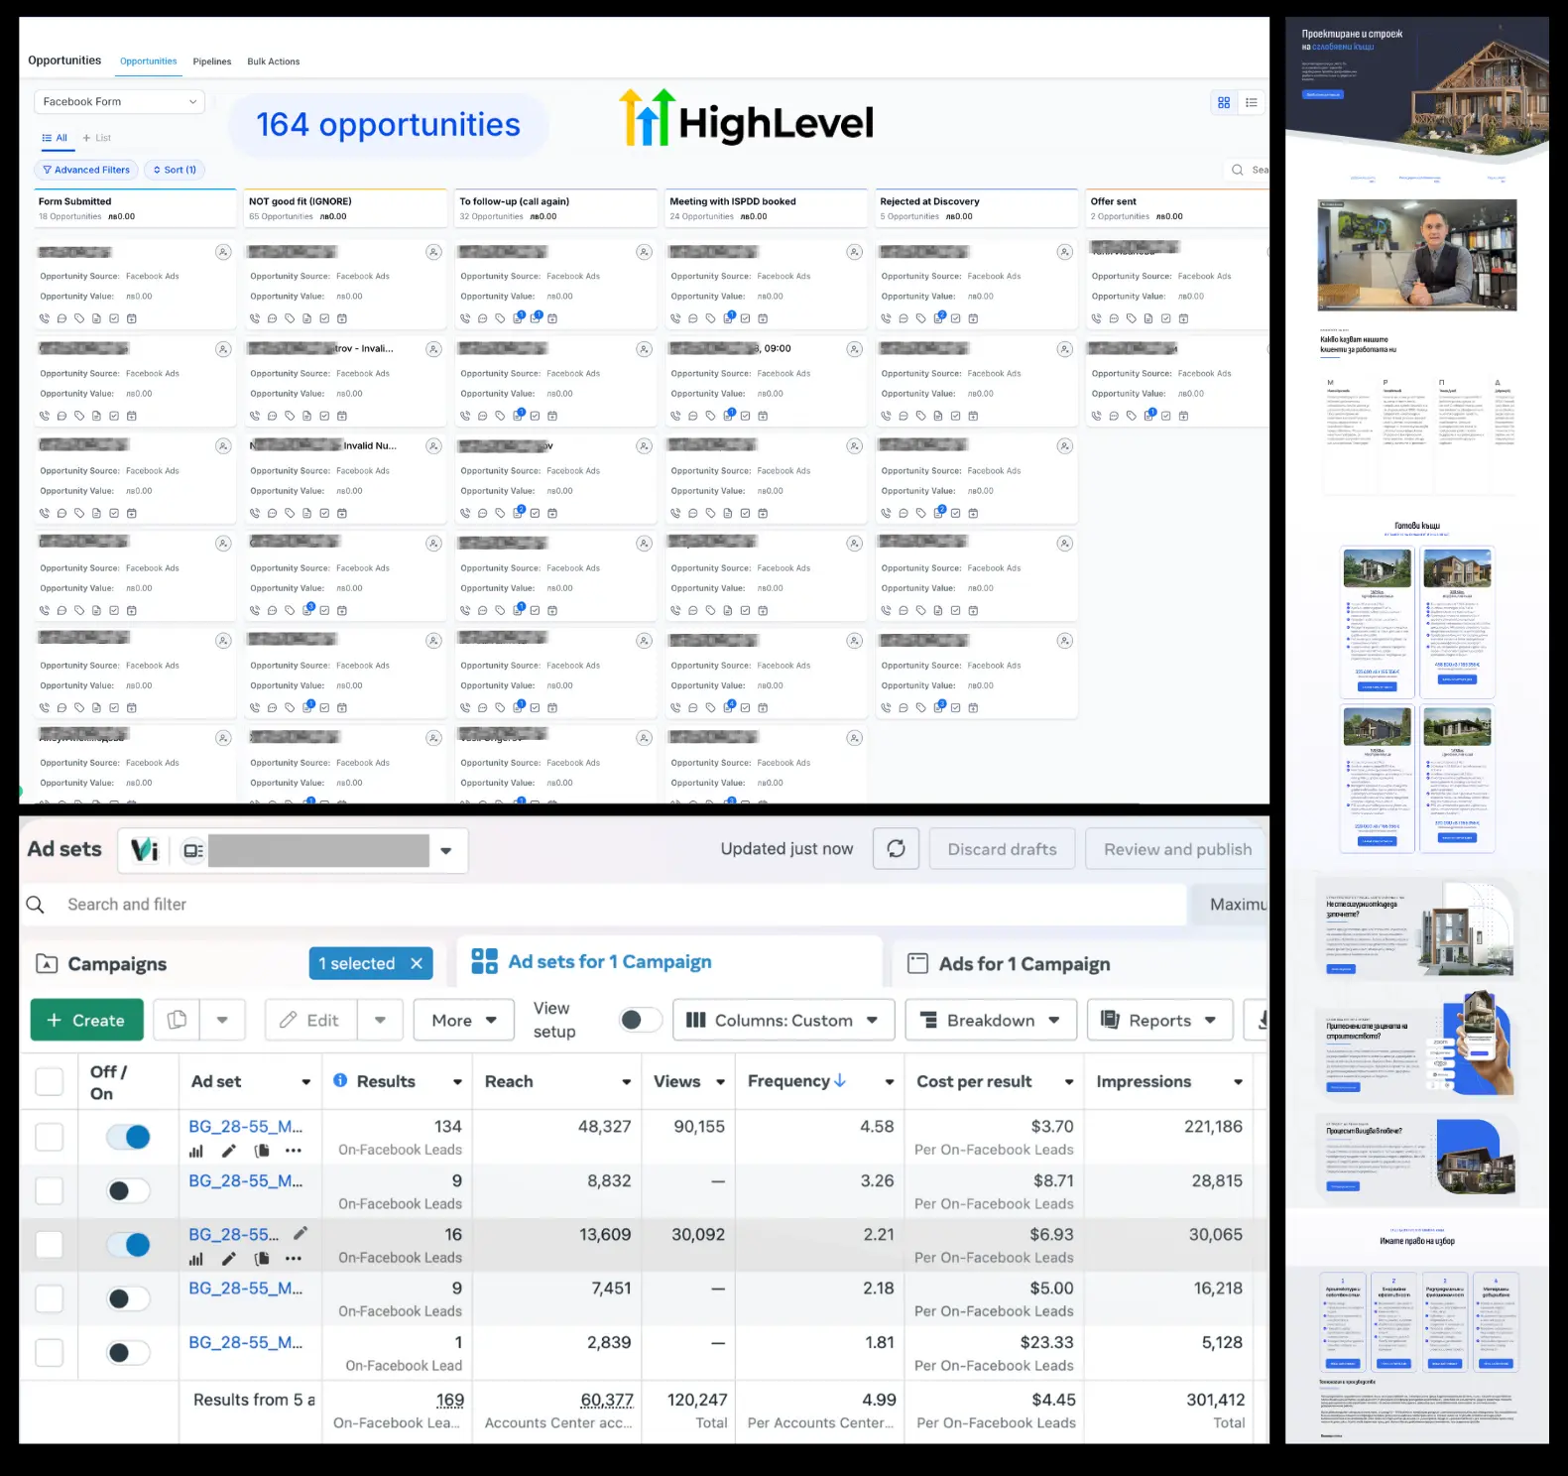
Task: Refresh the Ads Manager data
Action: 896,849
